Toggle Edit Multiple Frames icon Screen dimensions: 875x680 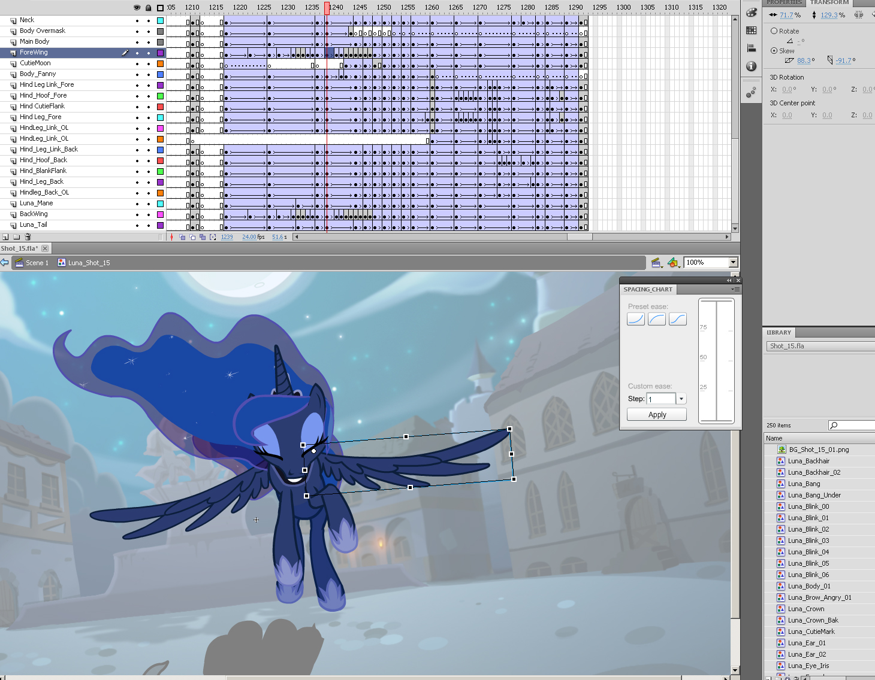(x=203, y=237)
